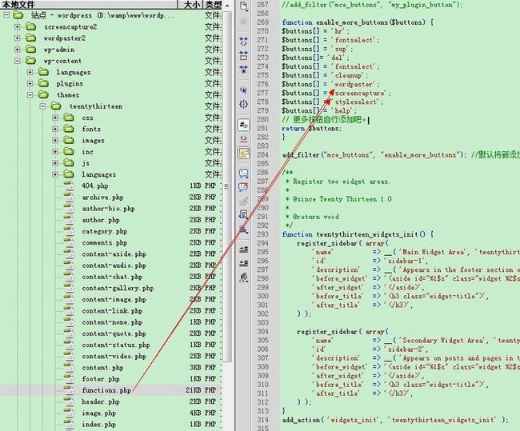Open the Format Source Code icon
This screenshot has width=520, height=431.
[x=244, y=277]
